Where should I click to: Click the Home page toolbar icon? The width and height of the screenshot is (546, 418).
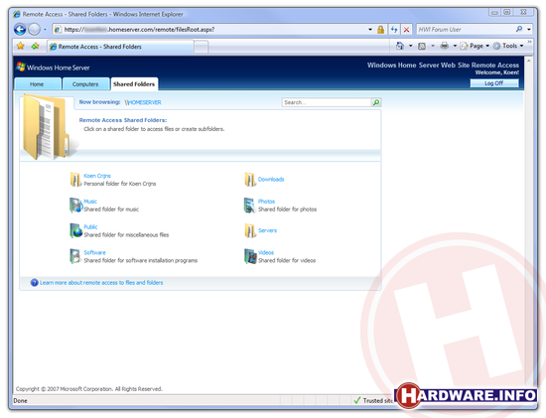pos(400,46)
